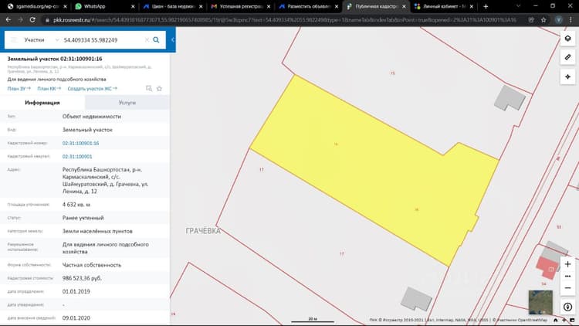Click the satellite basemap thumbnail
The image size is (579, 326).
pyautogui.click(x=540, y=302)
